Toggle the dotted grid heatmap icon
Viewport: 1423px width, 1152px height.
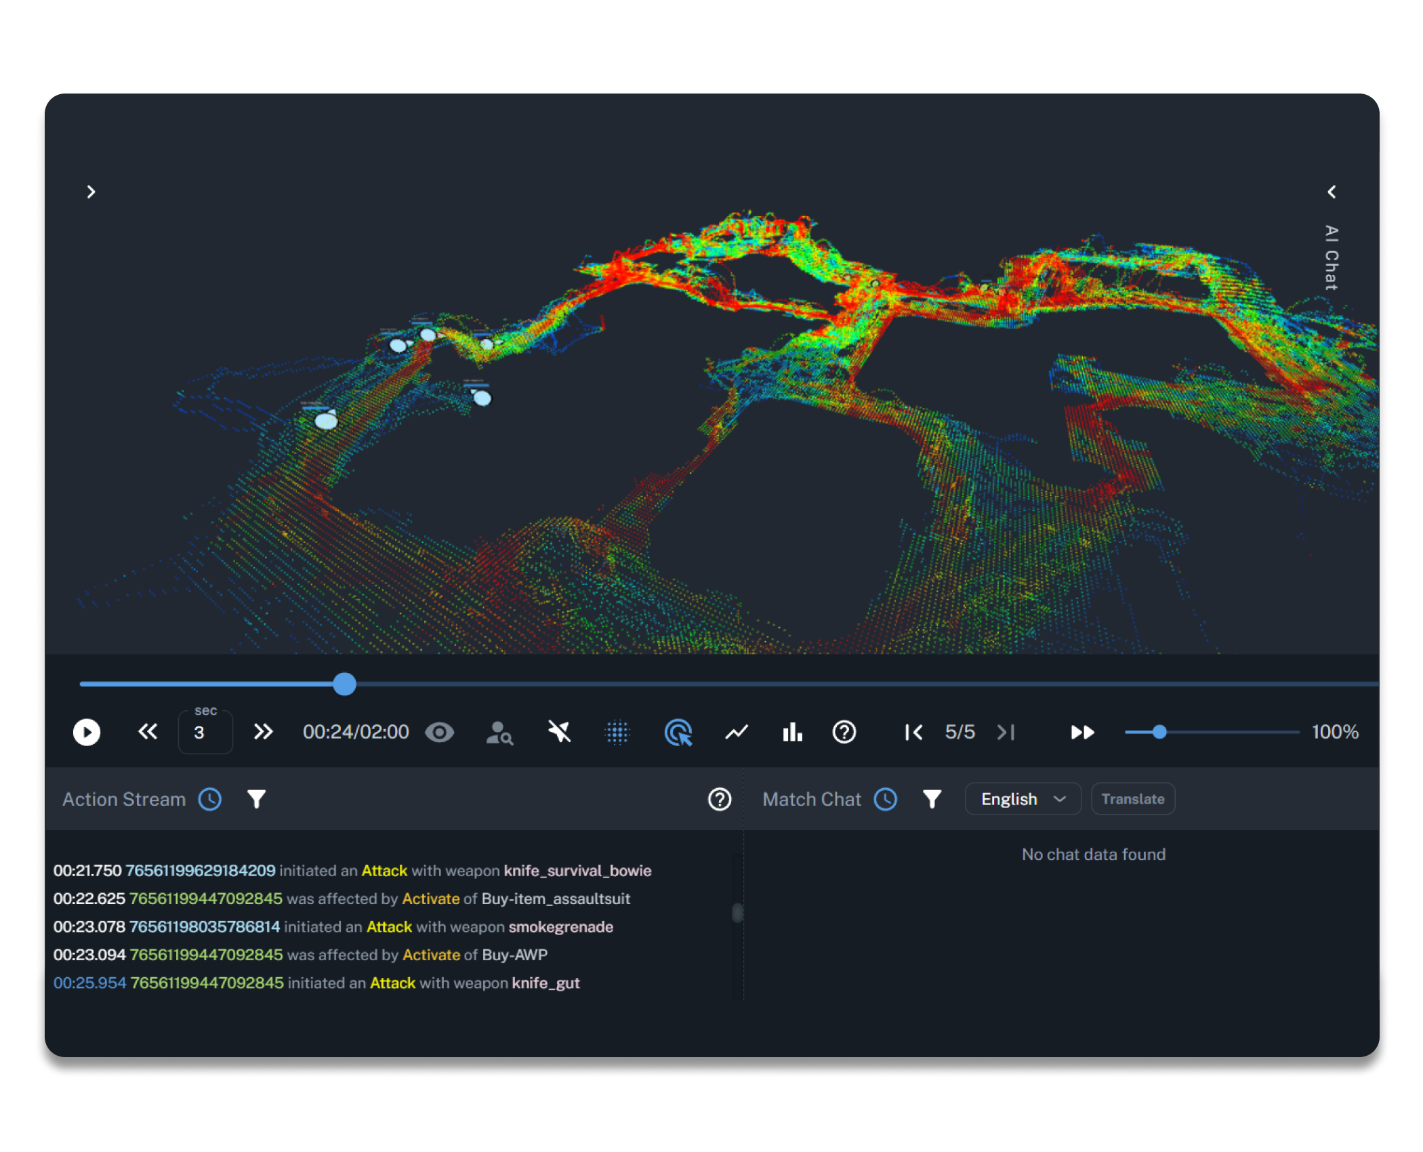pos(617,732)
